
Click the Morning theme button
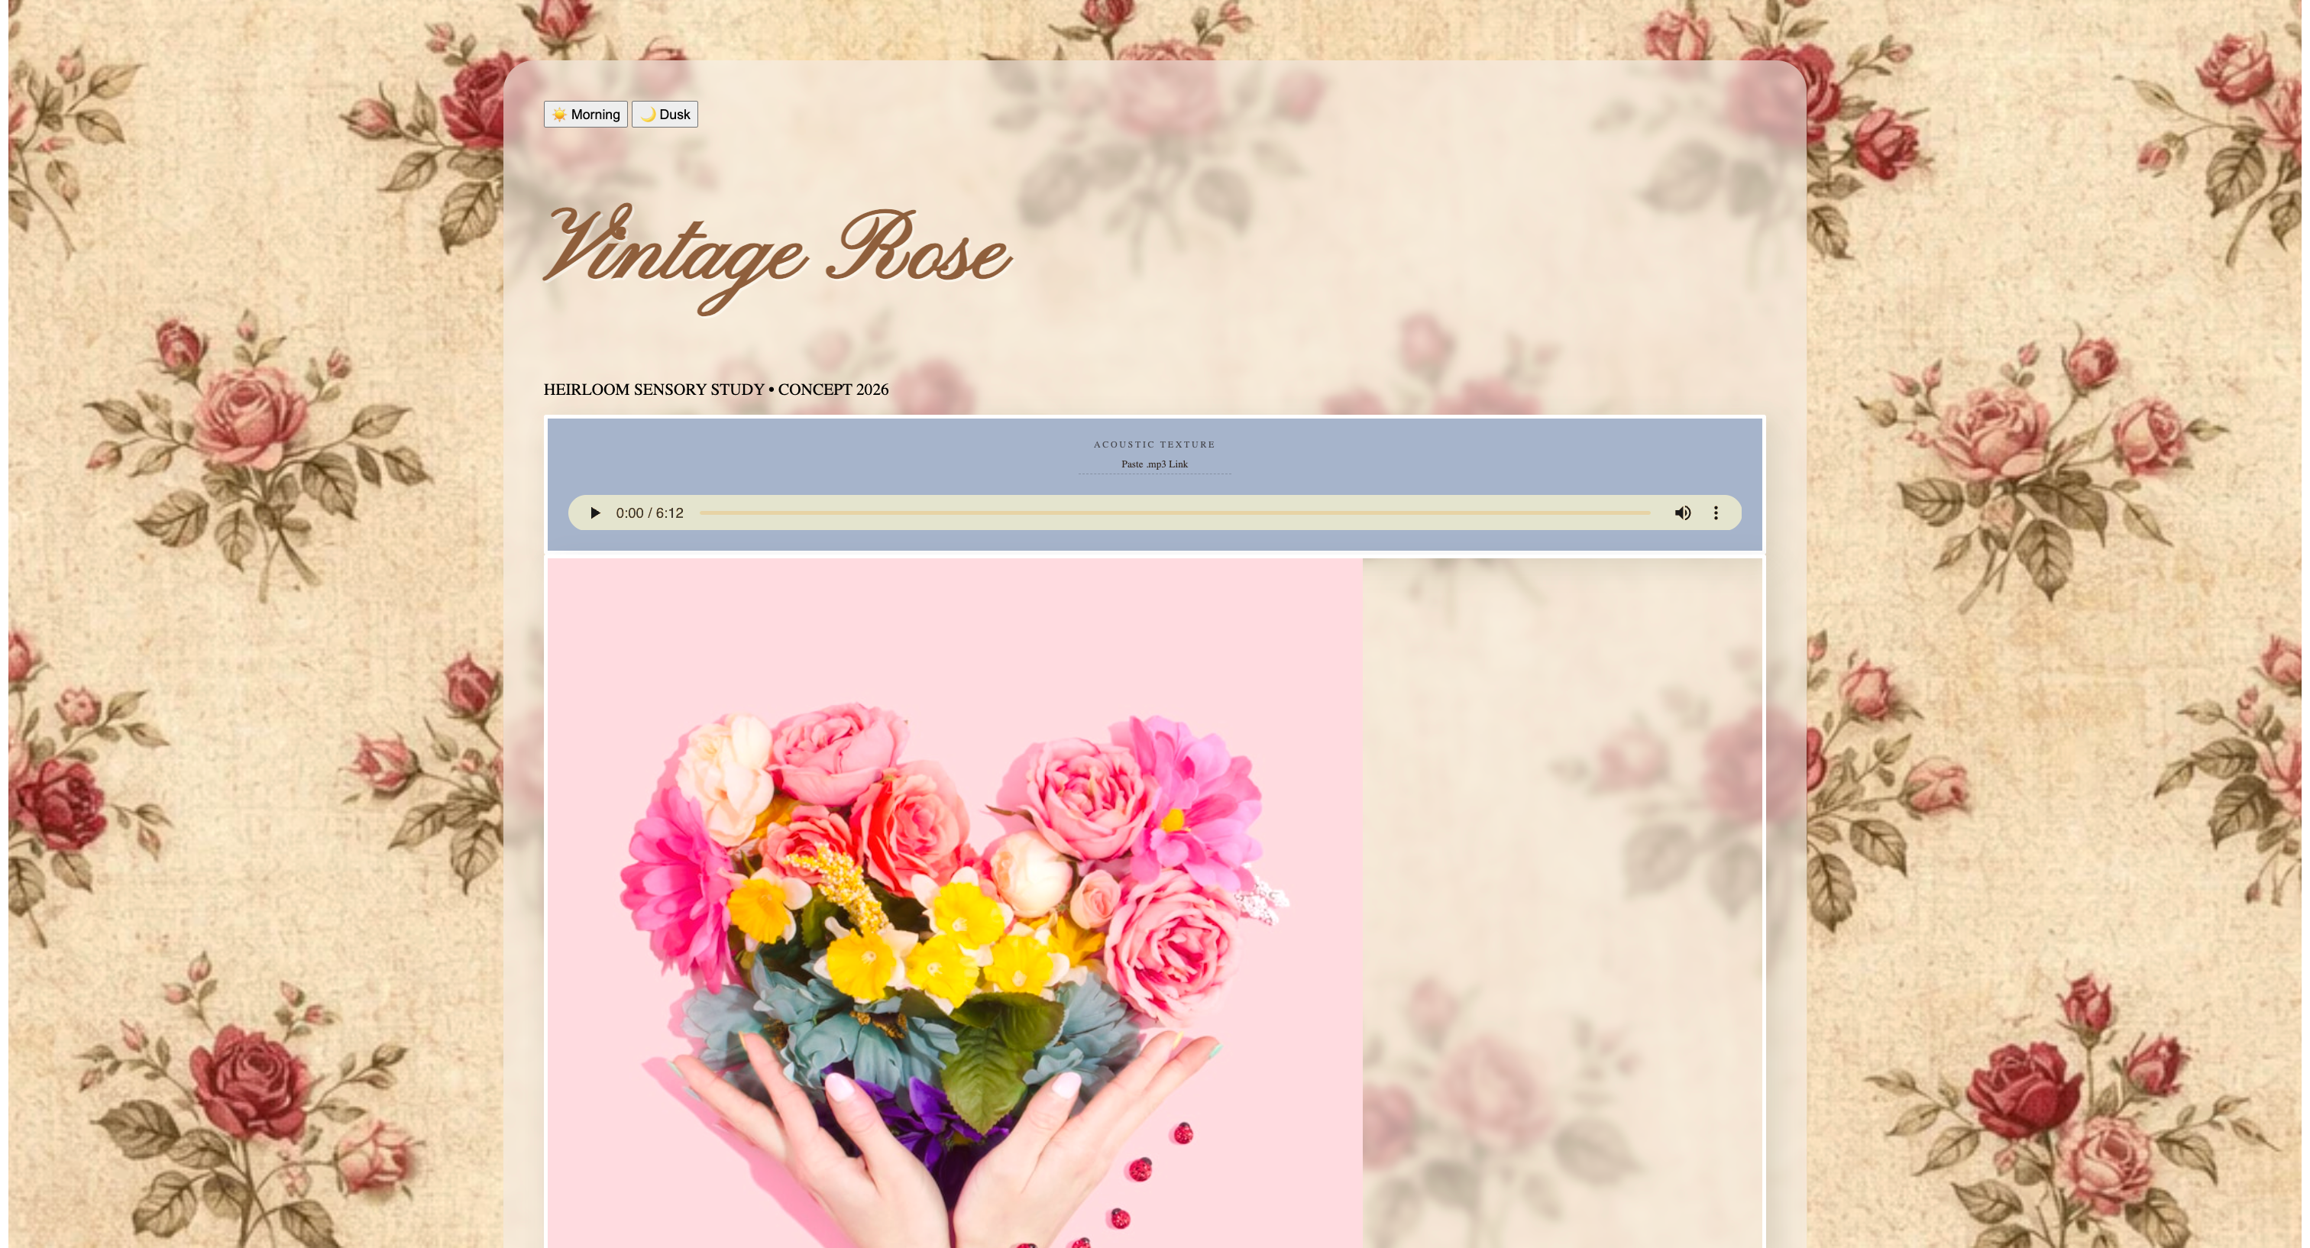[x=584, y=114]
